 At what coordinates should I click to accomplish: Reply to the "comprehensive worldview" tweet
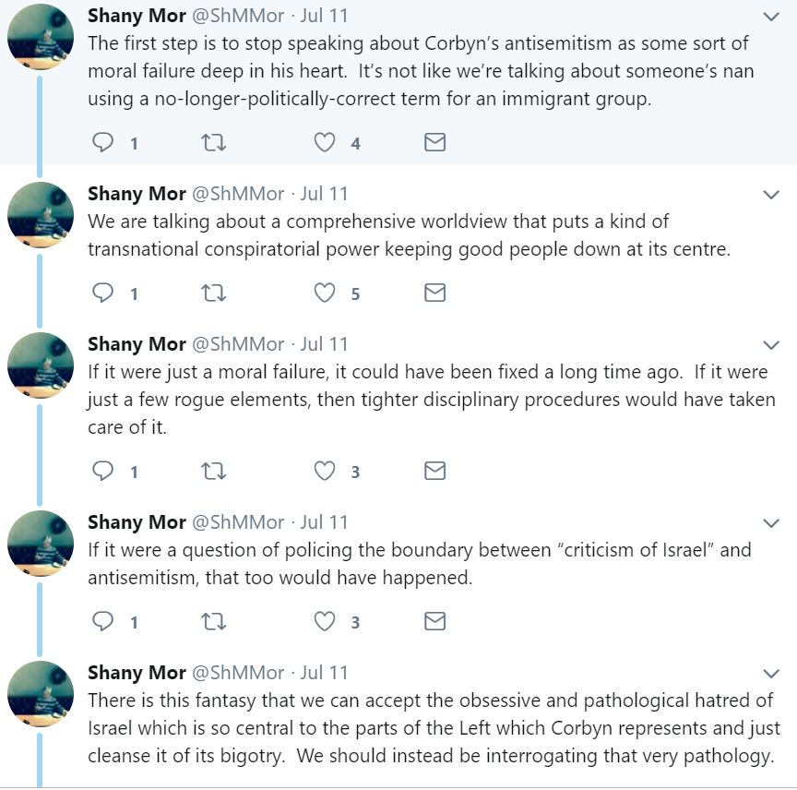(104, 293)
